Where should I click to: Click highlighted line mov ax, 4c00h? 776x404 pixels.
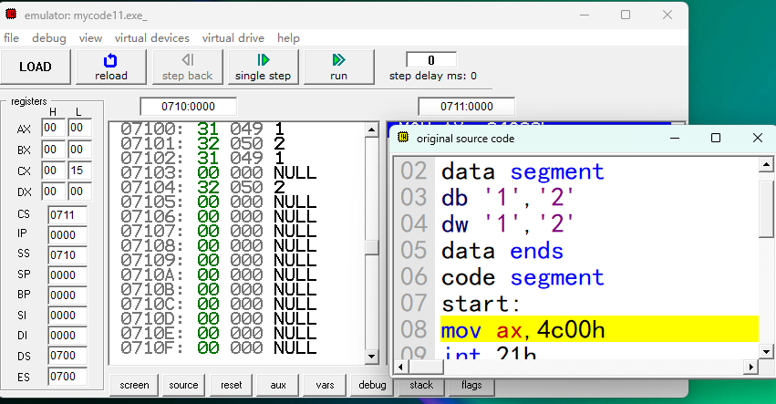(599, 329)
